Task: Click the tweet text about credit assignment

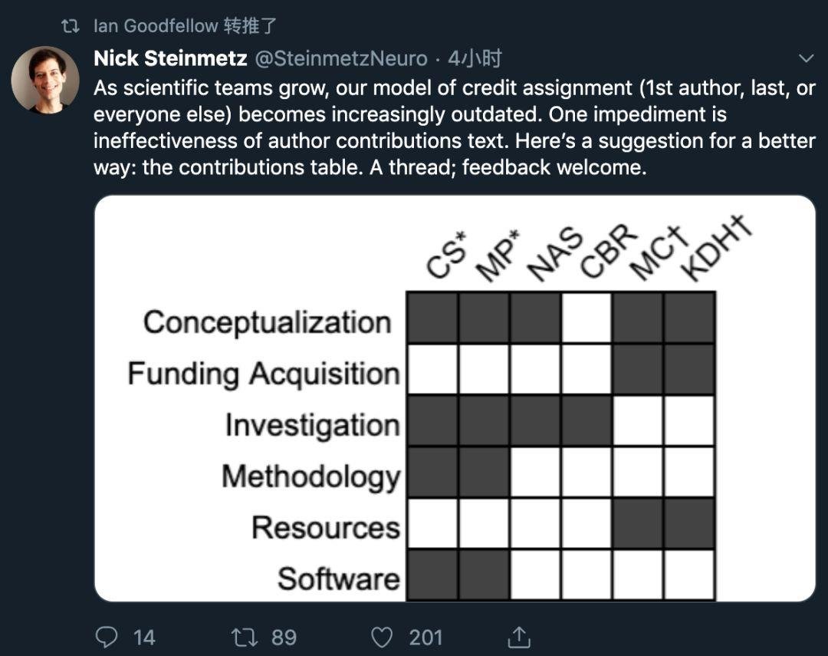Action: (454, 127)
